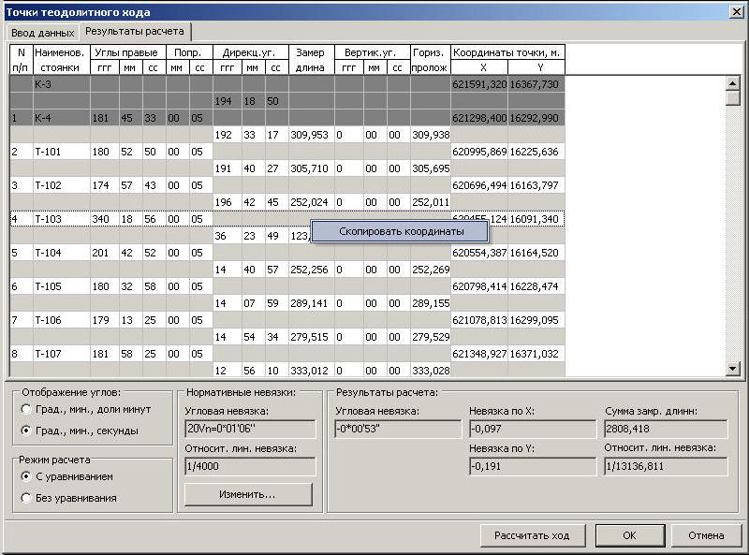Switch to the "Ввод данных" tab
The height and width of the screenshot is (555, 749).
pos(41,32)
